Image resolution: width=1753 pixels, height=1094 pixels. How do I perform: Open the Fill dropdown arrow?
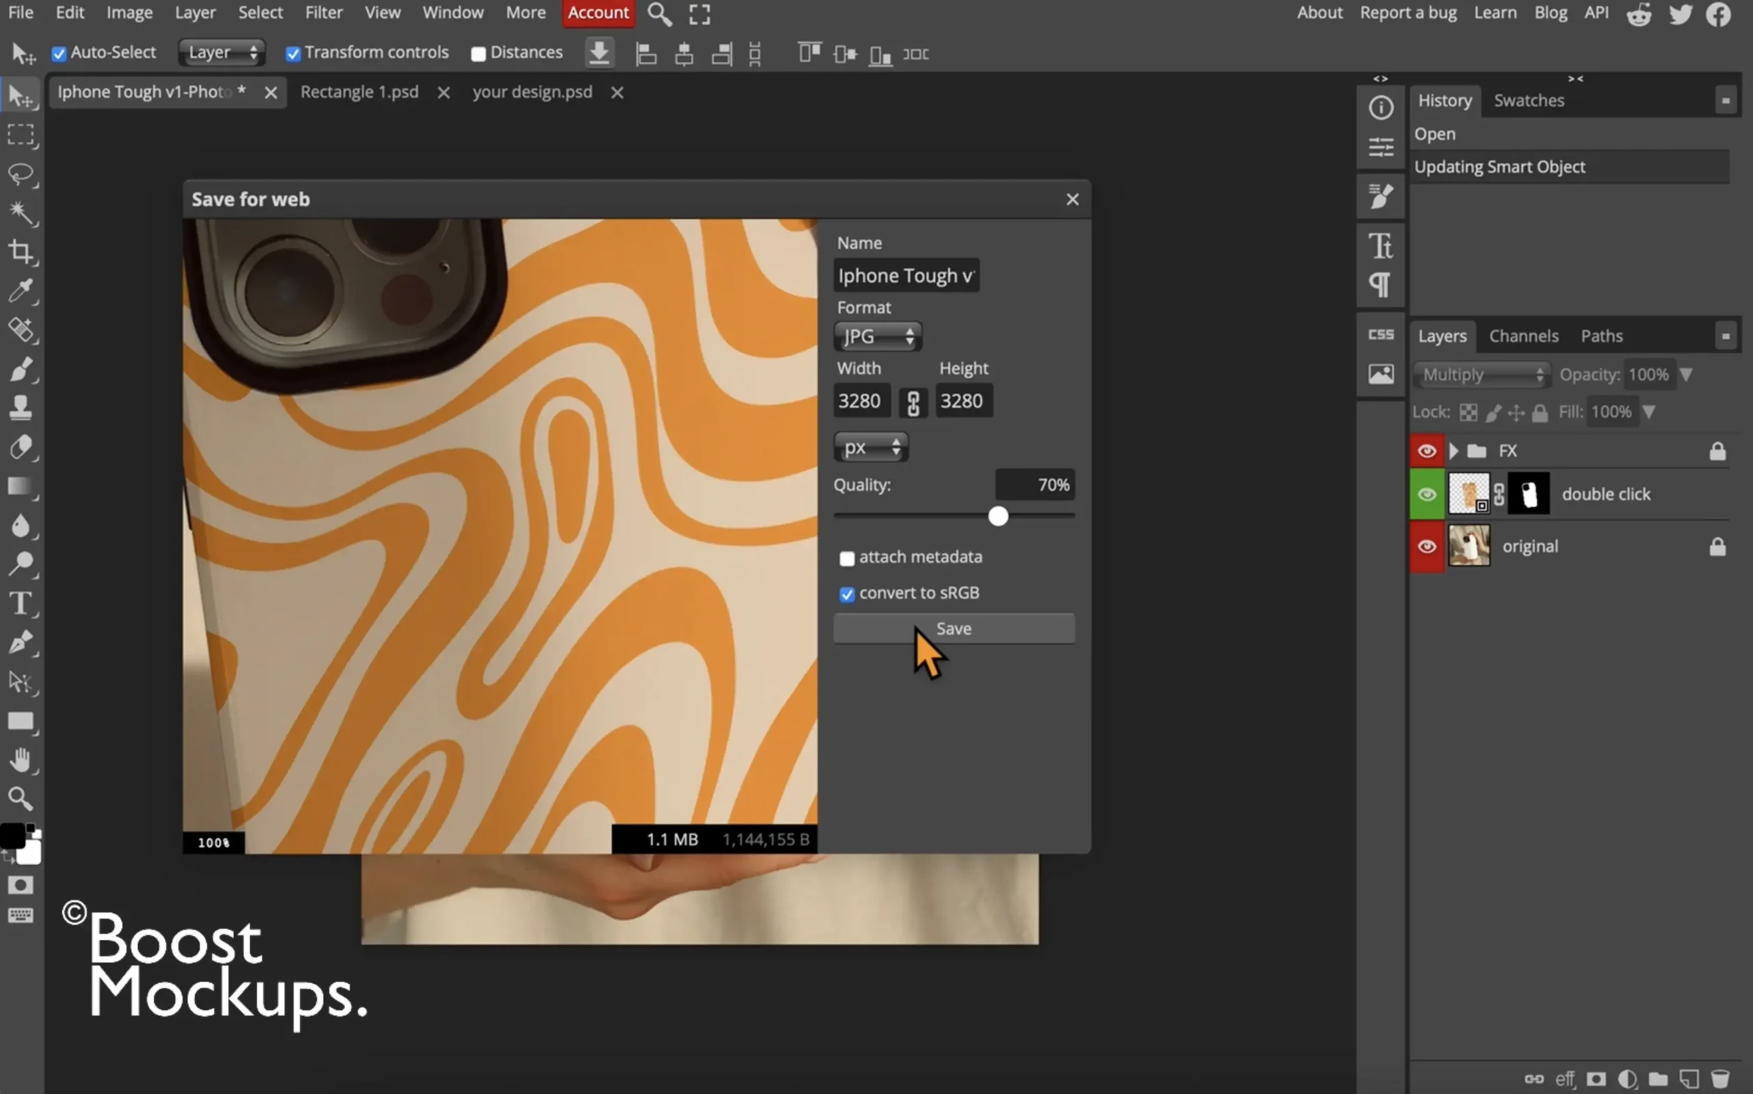1648,411
